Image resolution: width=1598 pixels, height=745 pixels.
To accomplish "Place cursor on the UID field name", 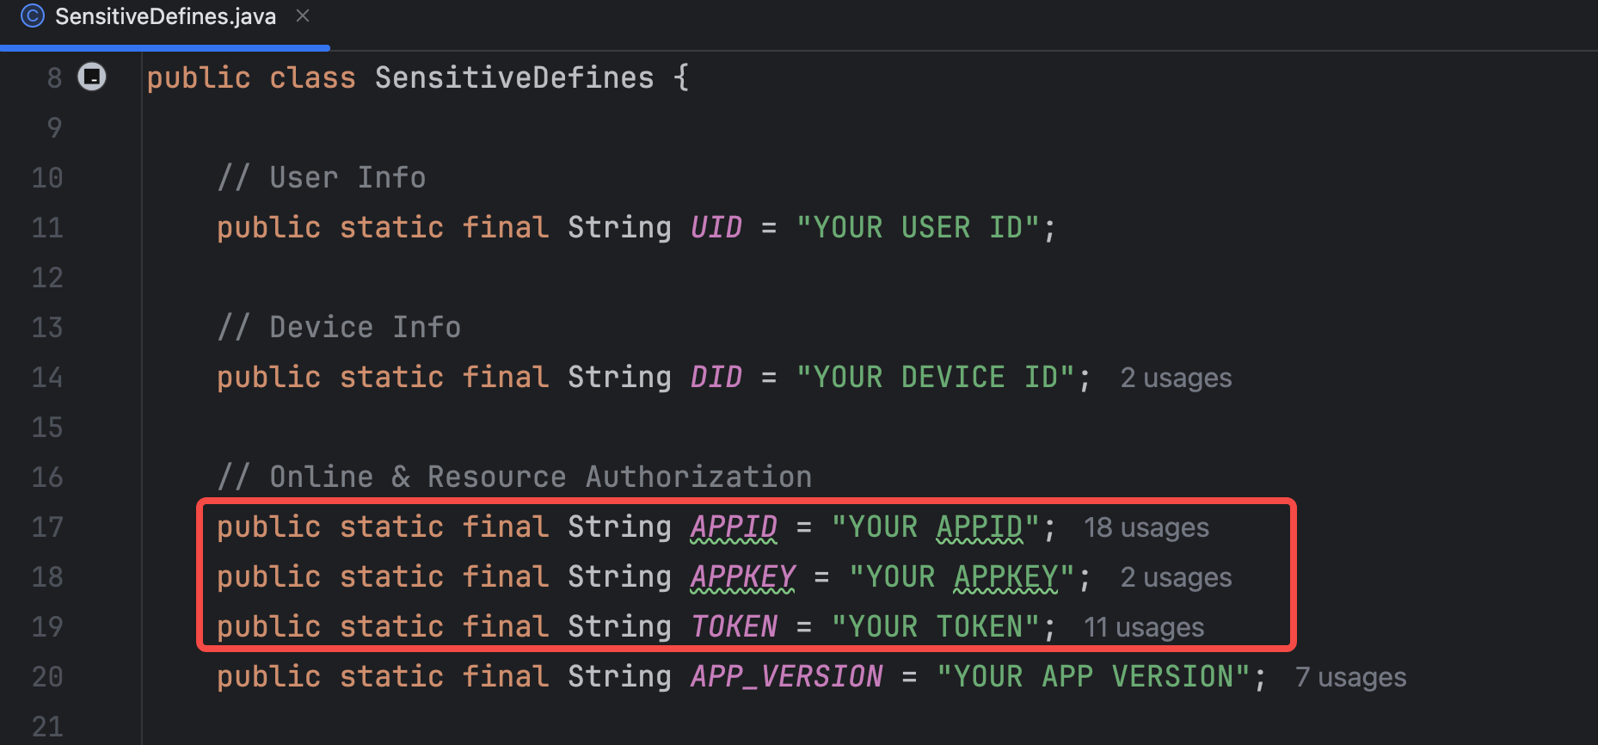I will (716, 227).
